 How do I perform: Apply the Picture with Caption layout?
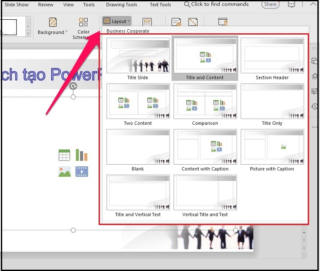272,150
